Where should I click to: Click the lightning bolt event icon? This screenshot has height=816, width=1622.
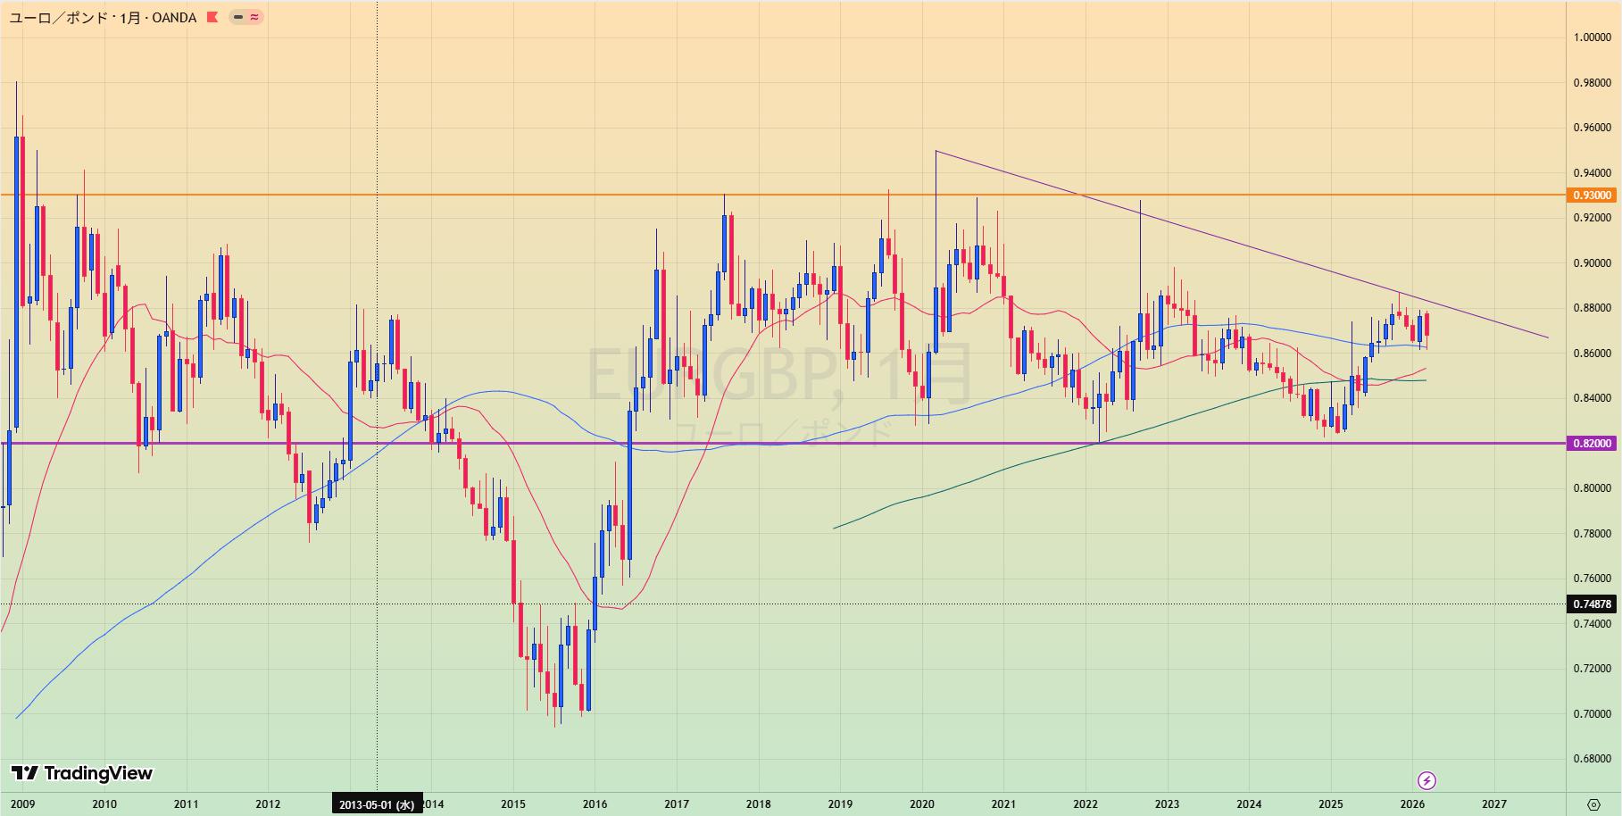pyautogui.click(x=1427, y=781)
